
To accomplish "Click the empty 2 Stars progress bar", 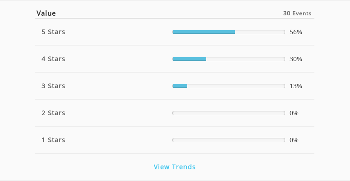I will coord(229,113).
